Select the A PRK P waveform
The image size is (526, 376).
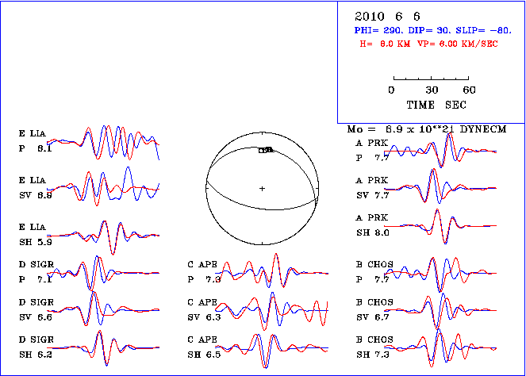pyautogui.click(x=440, y=150)
